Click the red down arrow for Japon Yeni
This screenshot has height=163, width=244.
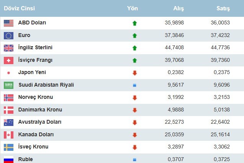[x=134, y=73]
